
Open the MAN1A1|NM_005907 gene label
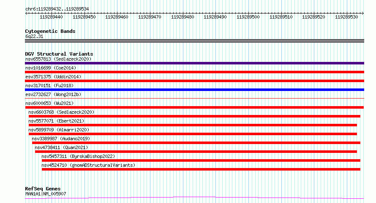pos(46,194)
